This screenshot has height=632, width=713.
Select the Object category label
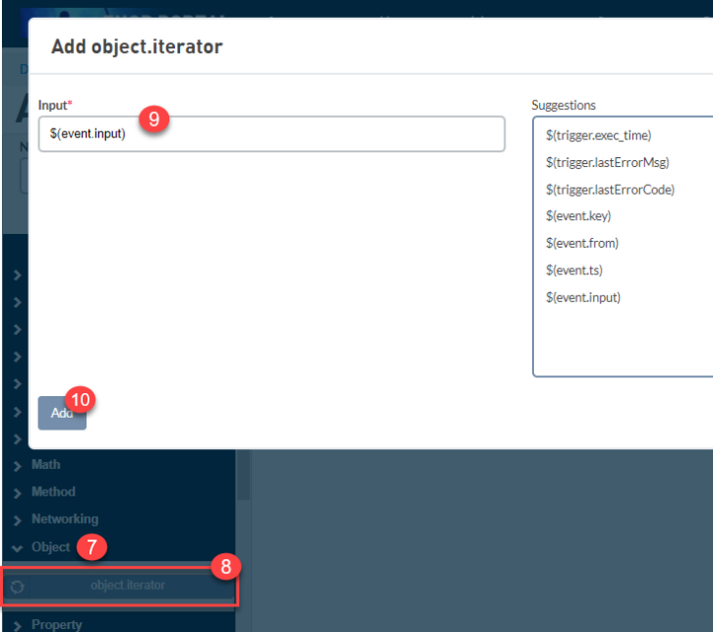(x=50, y=547)
